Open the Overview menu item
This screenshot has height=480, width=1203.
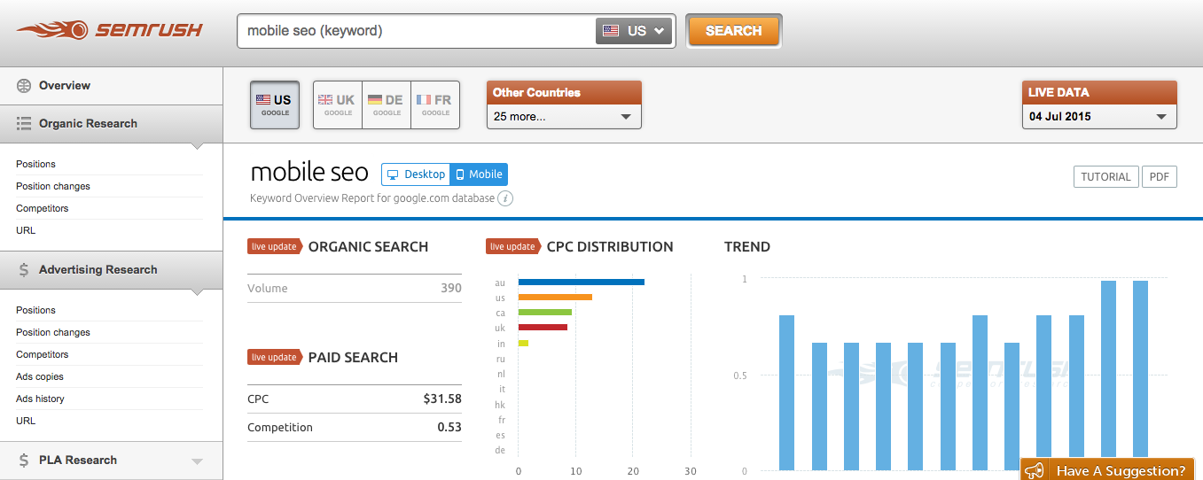(65, 86)
